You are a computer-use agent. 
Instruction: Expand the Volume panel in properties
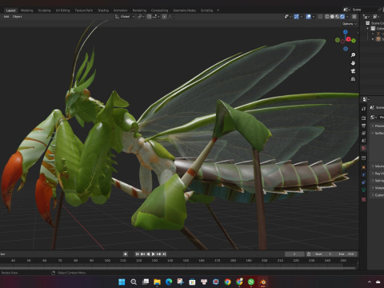(378, 166)
